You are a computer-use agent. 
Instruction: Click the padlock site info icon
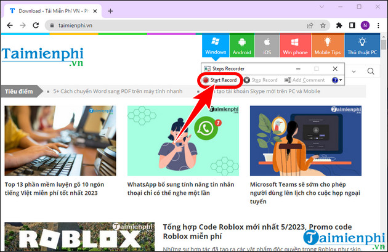pyautogui.click(x=52, y=25)
